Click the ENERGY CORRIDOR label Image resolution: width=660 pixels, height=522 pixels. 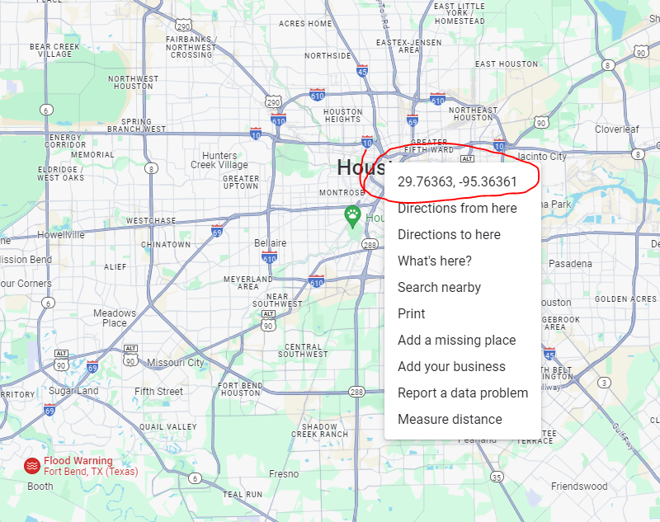[x=65, y=141]
